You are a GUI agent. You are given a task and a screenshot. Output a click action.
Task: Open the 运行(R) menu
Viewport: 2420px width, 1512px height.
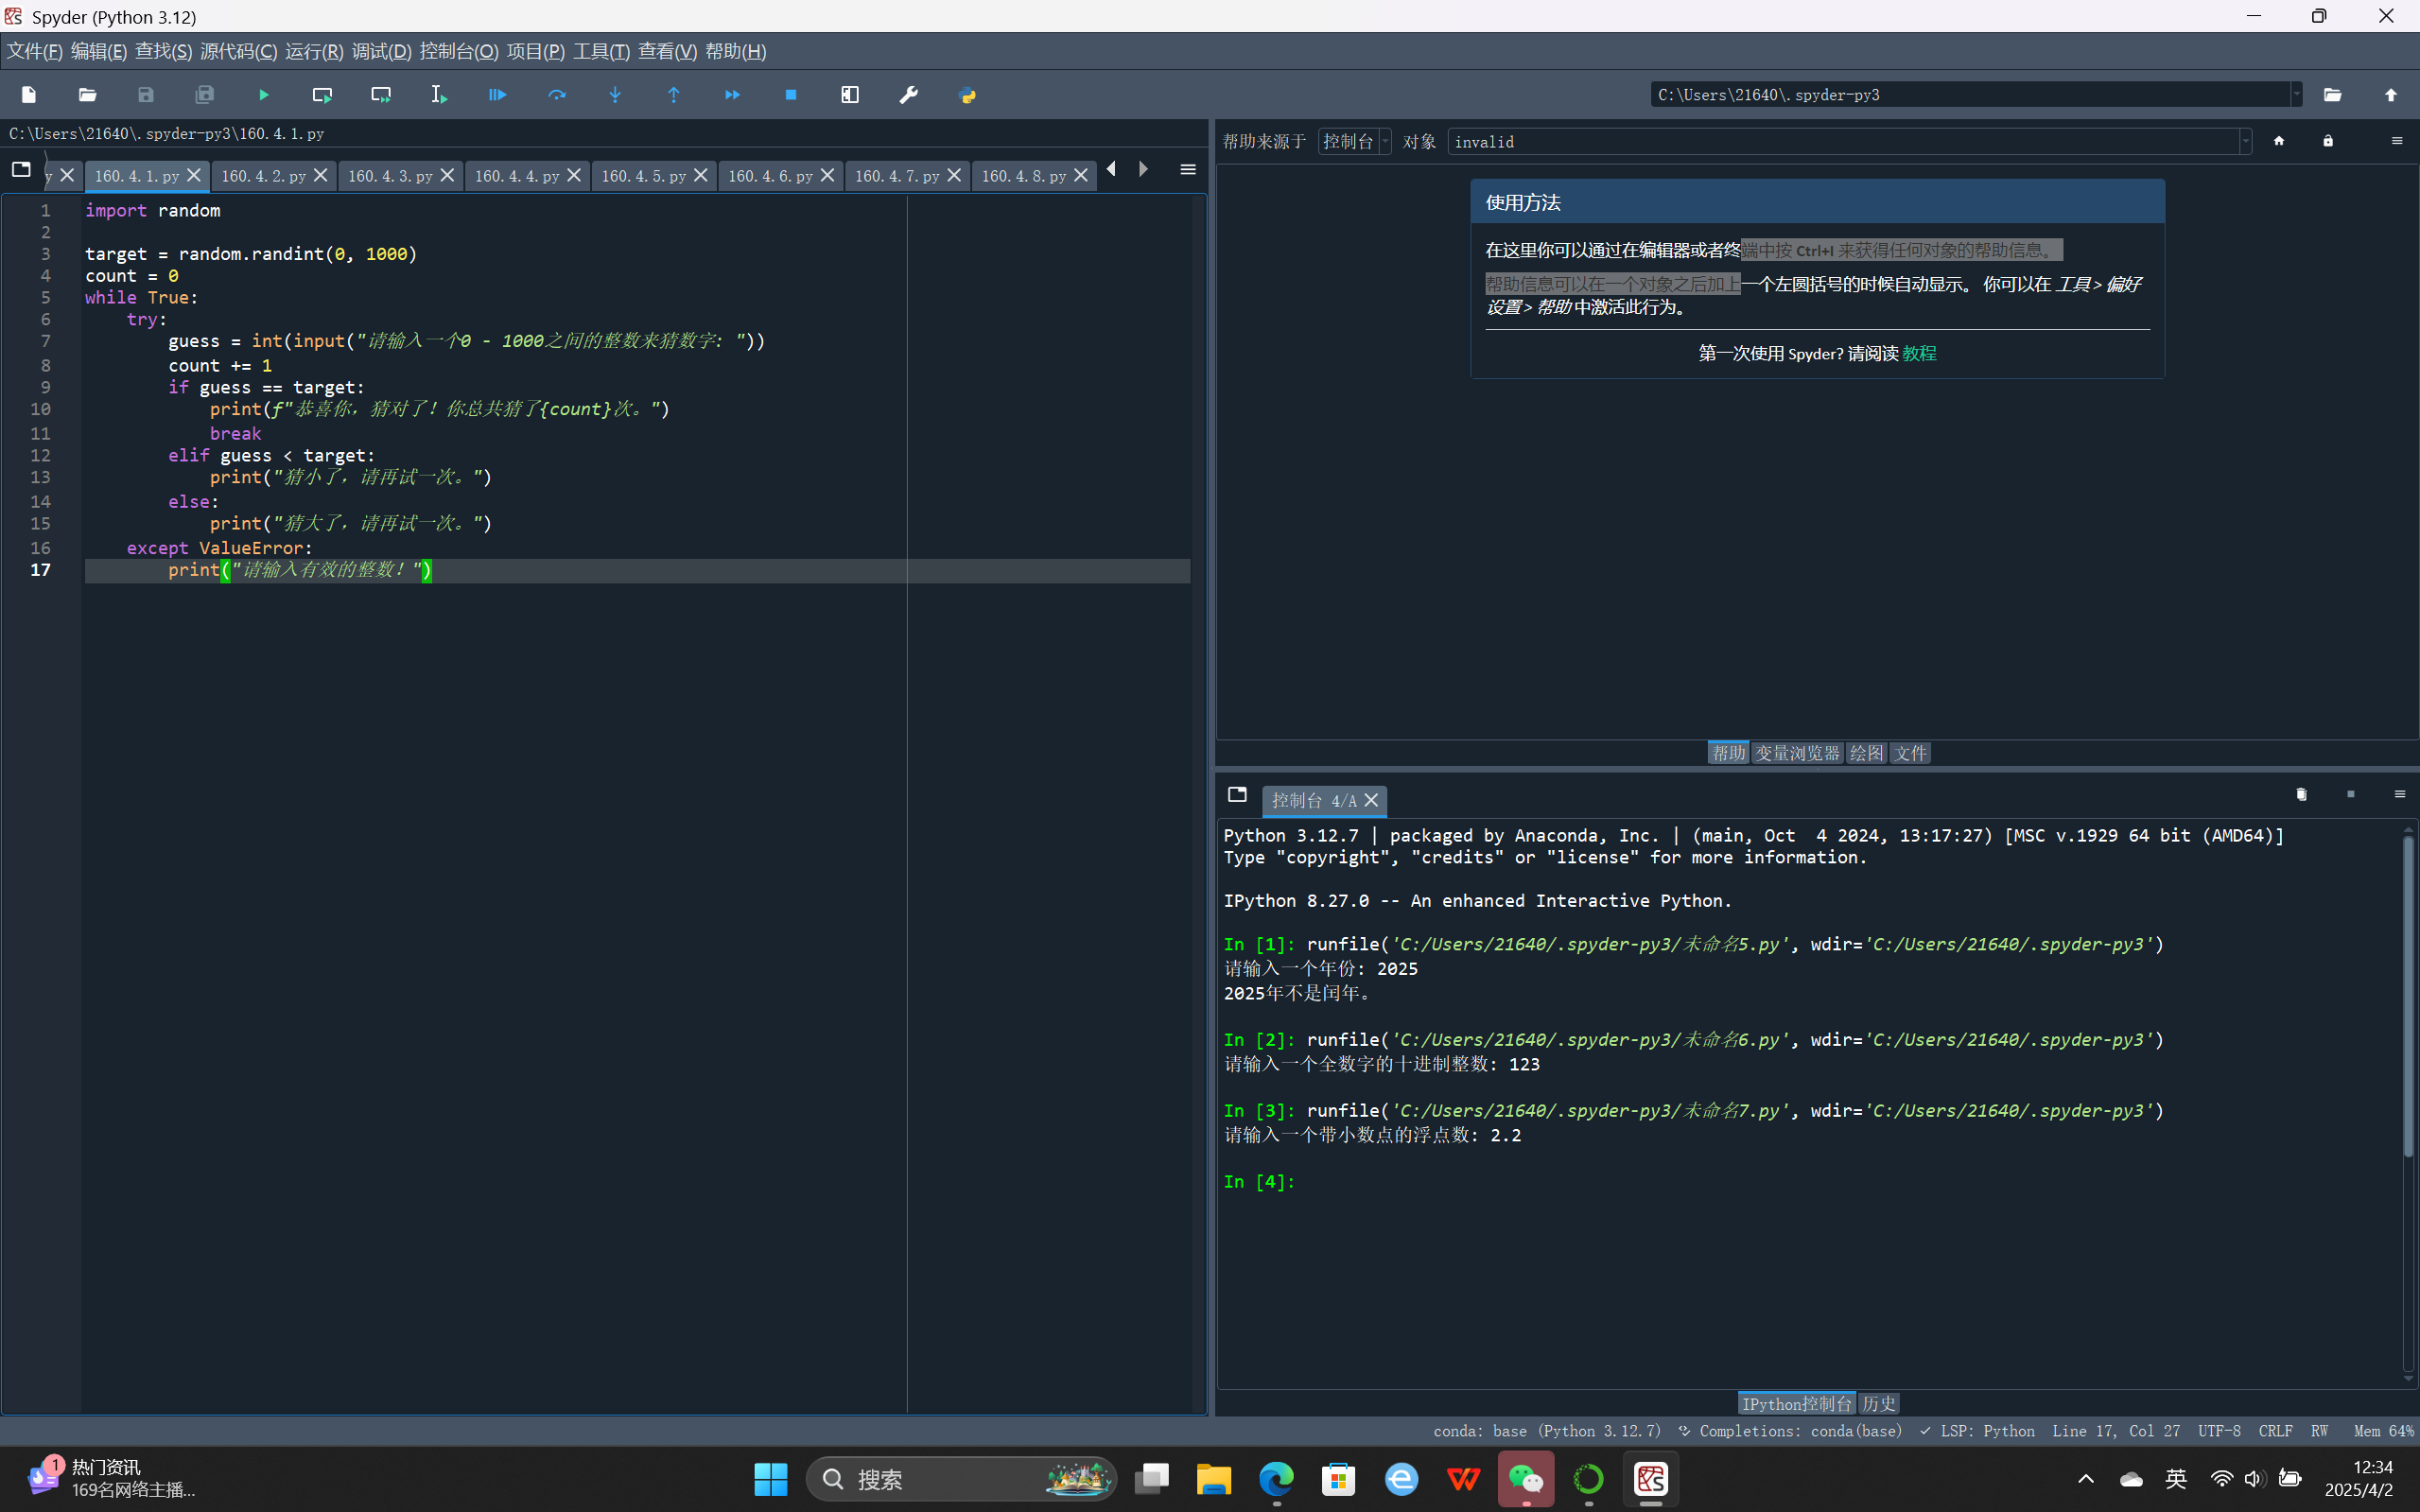coord(313,51)
